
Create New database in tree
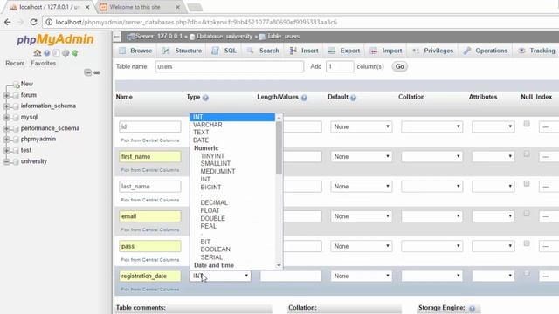[27, 84]
